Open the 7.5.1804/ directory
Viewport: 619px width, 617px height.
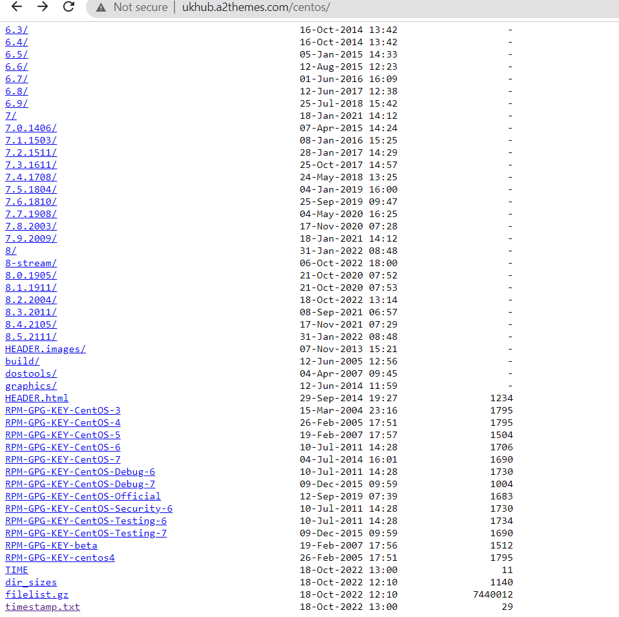tap(31, 189)
